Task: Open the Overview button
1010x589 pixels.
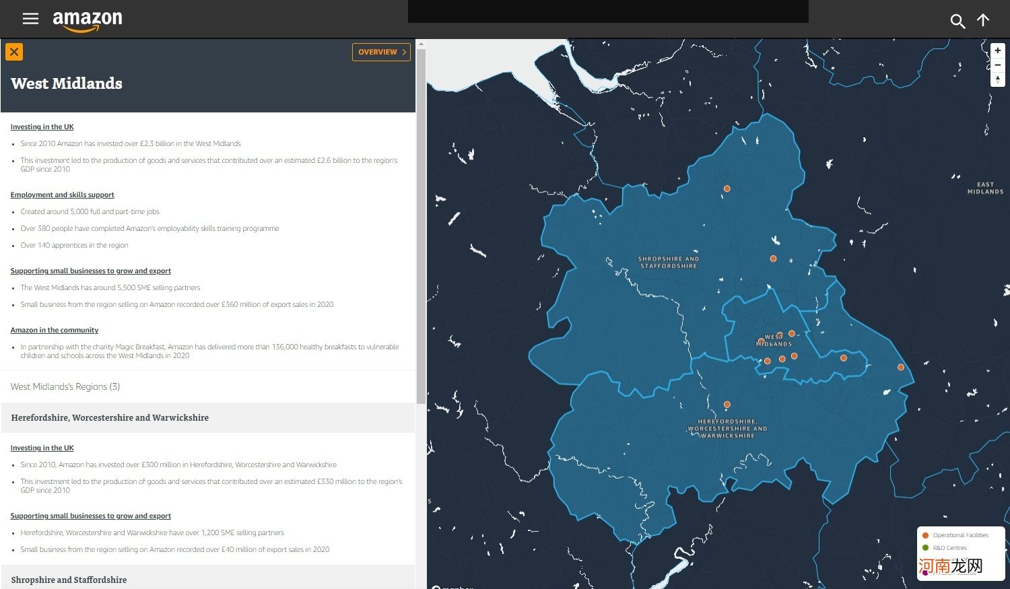Action: point(381,52)
